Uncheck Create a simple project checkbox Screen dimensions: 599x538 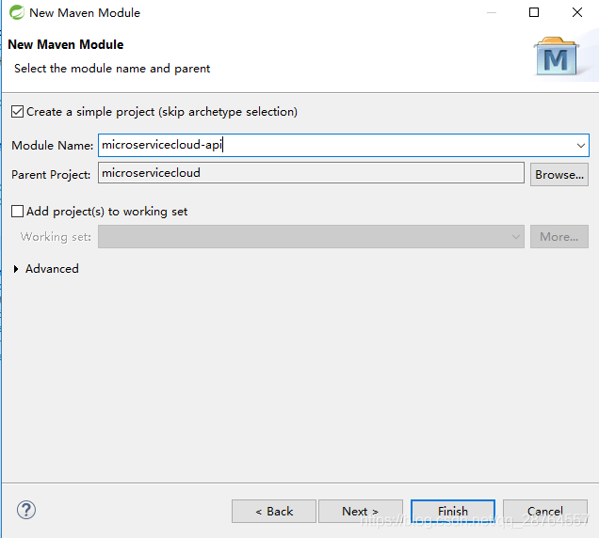tap(17, 112)
